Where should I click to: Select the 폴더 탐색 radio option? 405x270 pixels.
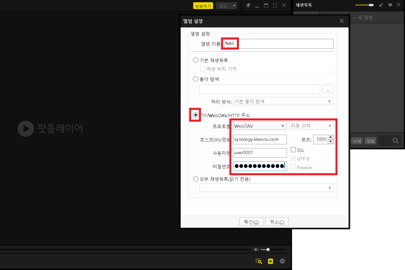196,79
